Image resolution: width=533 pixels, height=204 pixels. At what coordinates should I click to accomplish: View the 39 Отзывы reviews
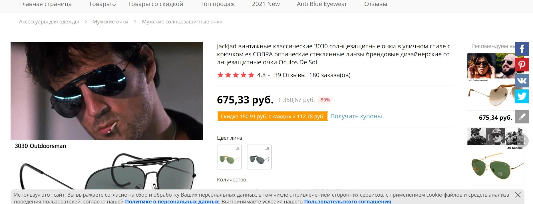pyautogui.click(x=290, y=75)
